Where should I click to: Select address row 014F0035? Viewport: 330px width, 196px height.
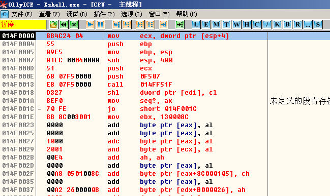tap(18, 182)
